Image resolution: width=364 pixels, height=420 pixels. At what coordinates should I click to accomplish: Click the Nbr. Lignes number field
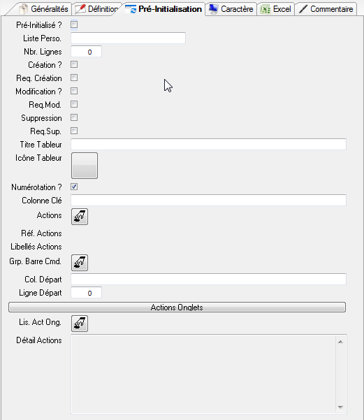point(86,52)
